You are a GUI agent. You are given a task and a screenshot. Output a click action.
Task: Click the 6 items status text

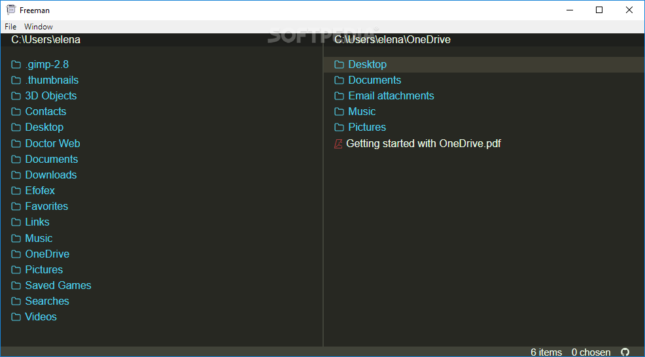546,352
